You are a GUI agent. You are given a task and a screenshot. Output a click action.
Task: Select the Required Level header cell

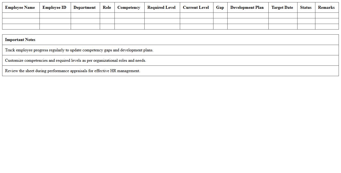click(x=161, y=7)
